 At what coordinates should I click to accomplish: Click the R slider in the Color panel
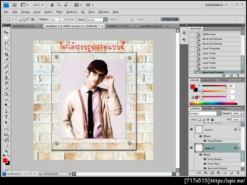pos(214,86)
